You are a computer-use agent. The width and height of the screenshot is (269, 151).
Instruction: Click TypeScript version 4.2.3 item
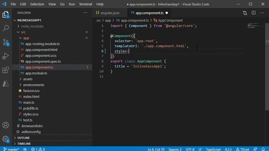(x=228, y=149)
